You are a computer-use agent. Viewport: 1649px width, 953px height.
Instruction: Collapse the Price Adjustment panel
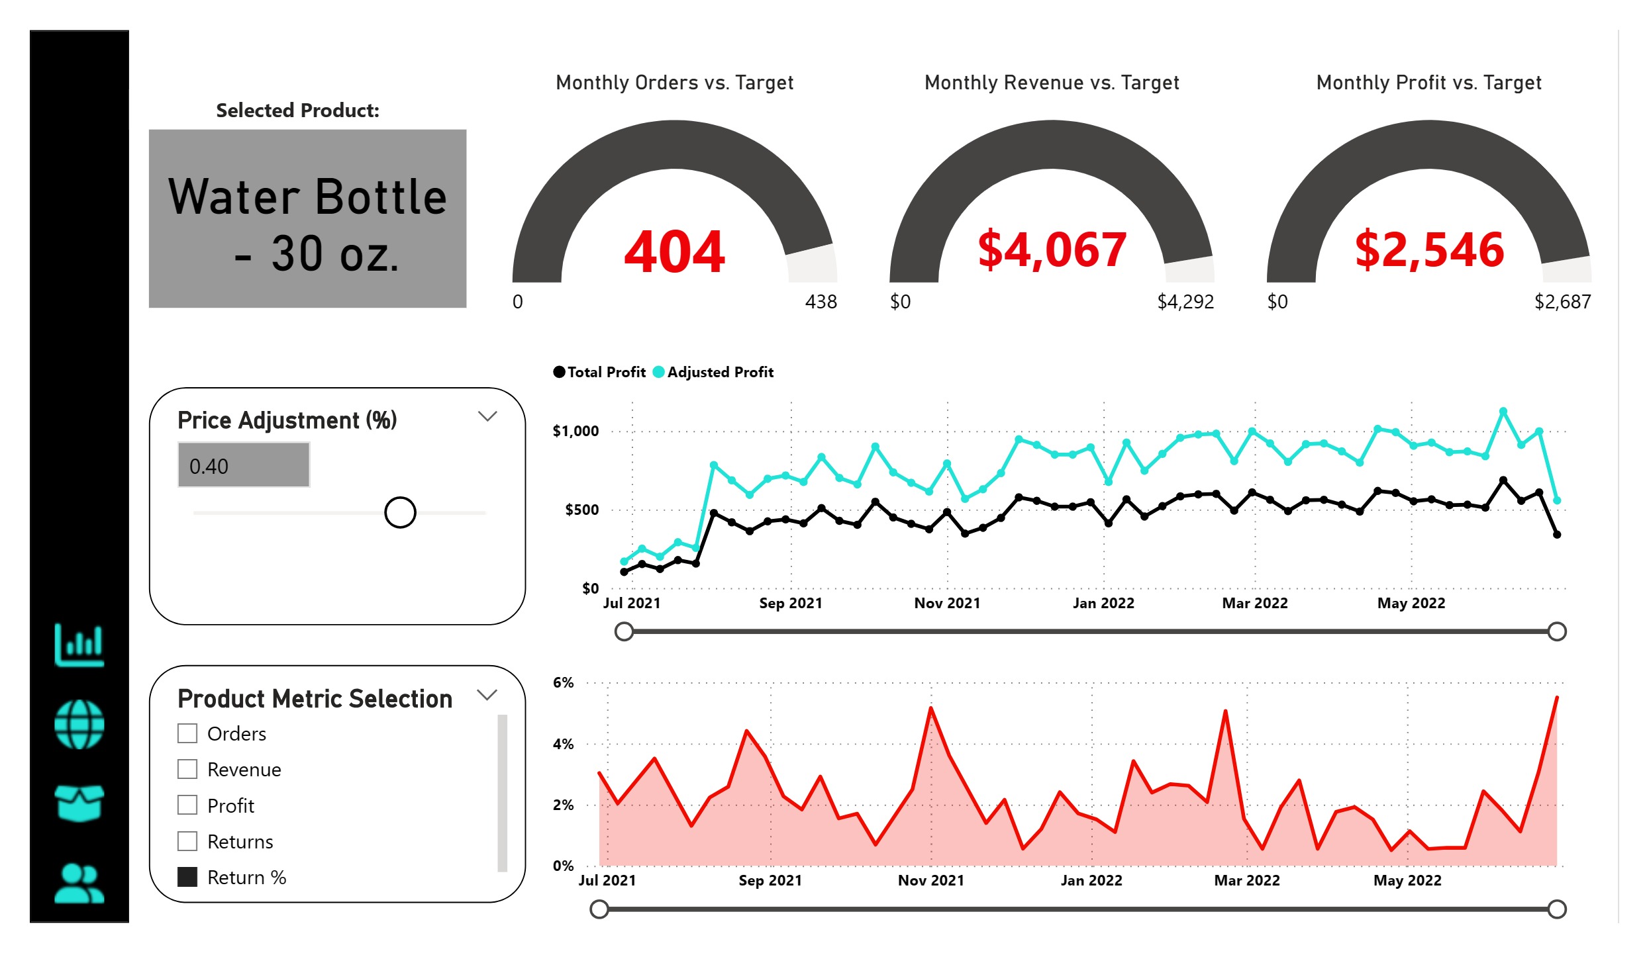click(x=488, y=416)
